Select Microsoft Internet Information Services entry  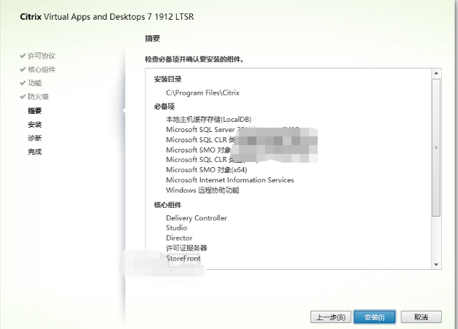click(230, 180)
